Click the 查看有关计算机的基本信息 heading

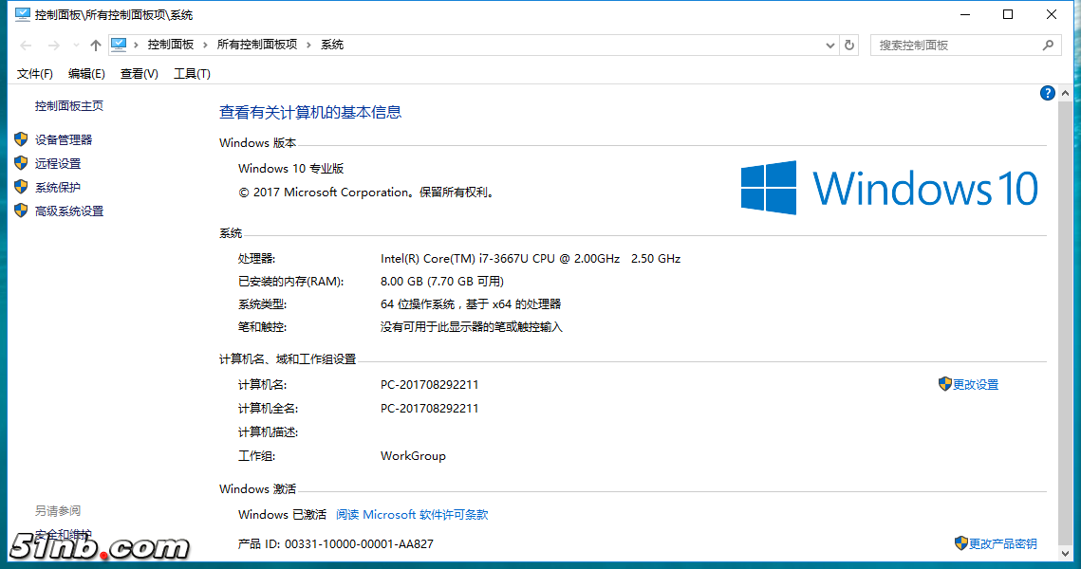point(310,112)
